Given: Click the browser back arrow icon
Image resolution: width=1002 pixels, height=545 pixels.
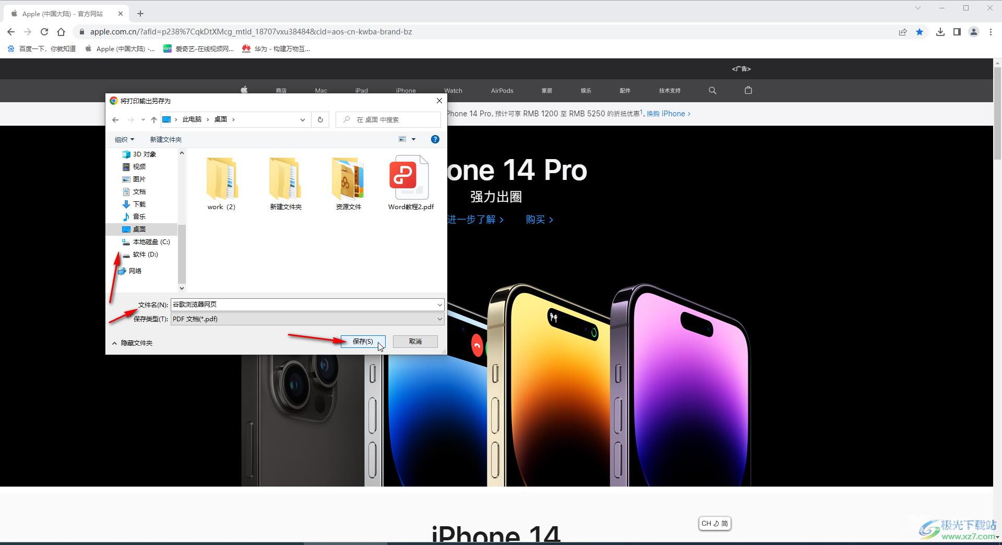Looking at the screenshot, I should point(11,32).
